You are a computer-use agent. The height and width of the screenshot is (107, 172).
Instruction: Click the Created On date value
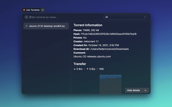click(x=103, y=45)
